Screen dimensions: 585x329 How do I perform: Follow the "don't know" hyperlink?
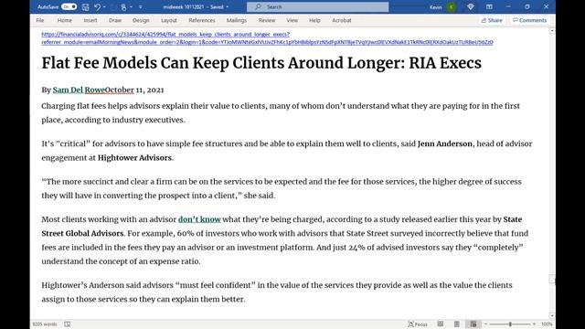[199, 219]
